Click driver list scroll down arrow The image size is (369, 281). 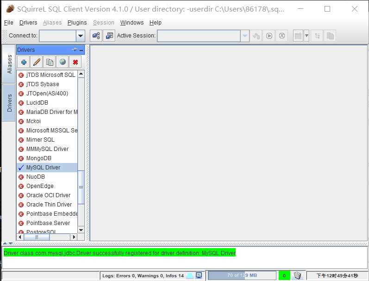(81, 230)
